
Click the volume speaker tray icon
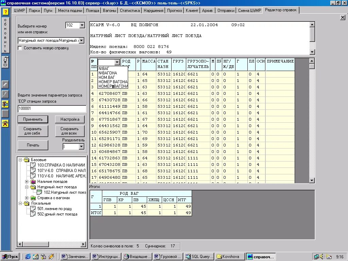pyautogui.click(x=322, y=257)
